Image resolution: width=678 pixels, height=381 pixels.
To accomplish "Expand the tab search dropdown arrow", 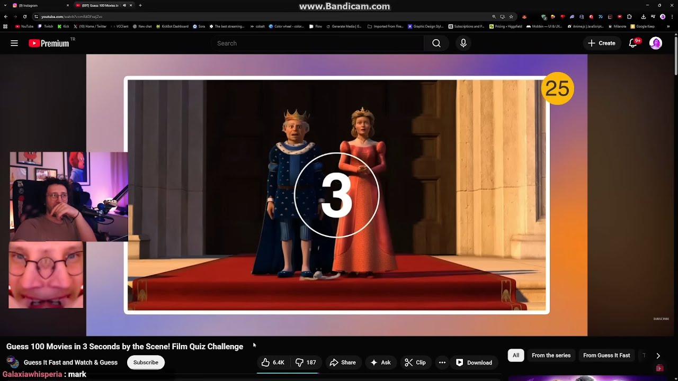I will (5, 5).
